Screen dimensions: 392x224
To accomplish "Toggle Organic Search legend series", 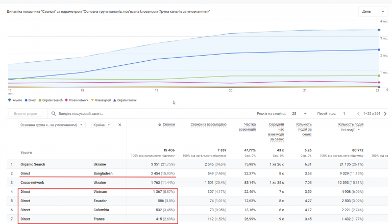I will (51, 100).
